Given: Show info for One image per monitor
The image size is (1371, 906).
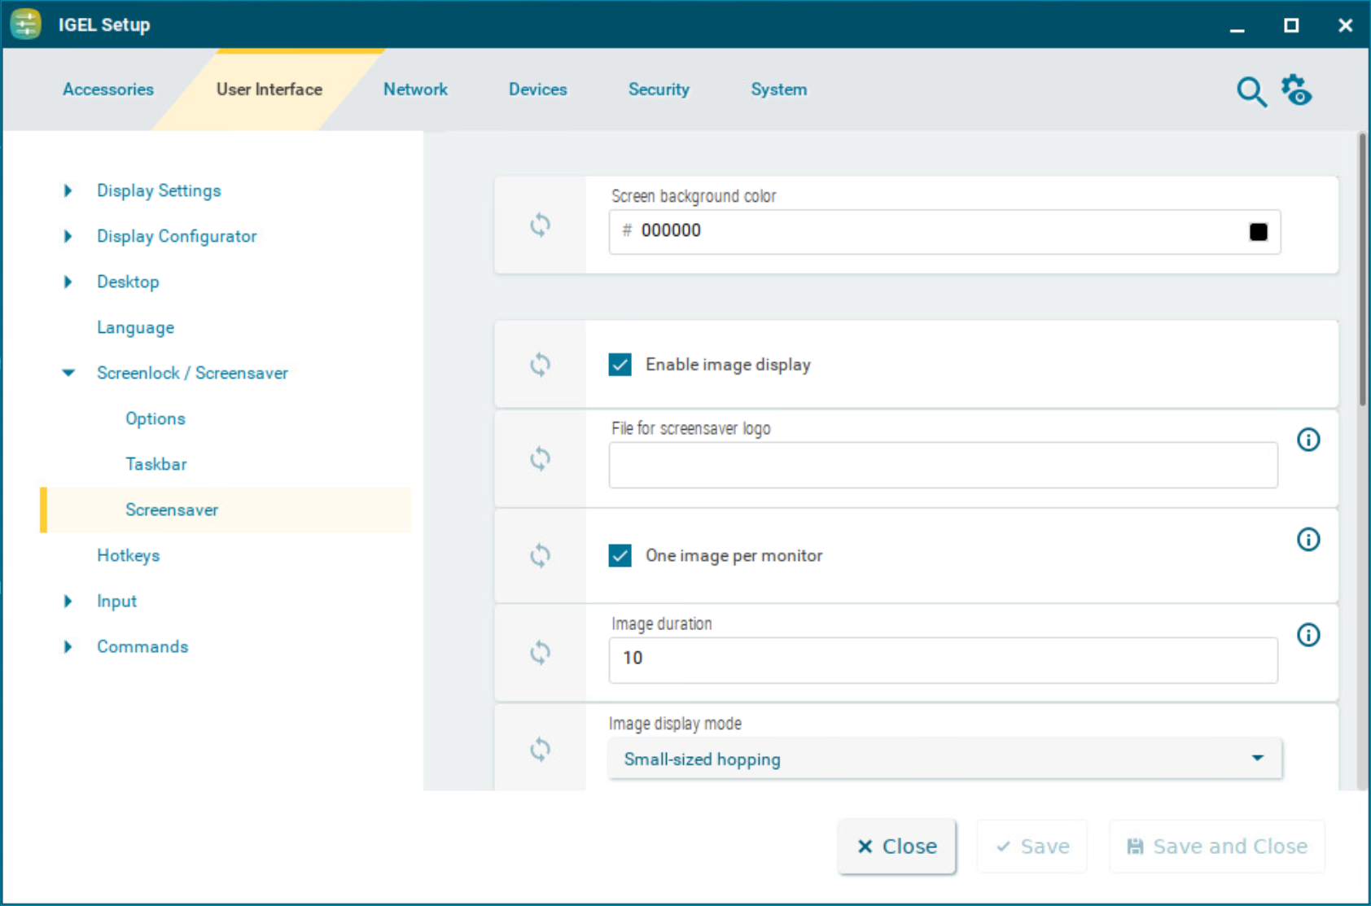Looking at the screenshot, I should [1308, 540].
